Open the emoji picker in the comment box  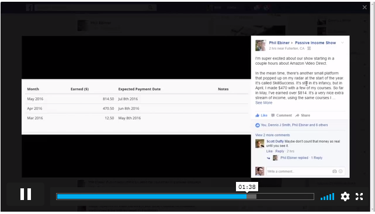[x=341, y=171]
